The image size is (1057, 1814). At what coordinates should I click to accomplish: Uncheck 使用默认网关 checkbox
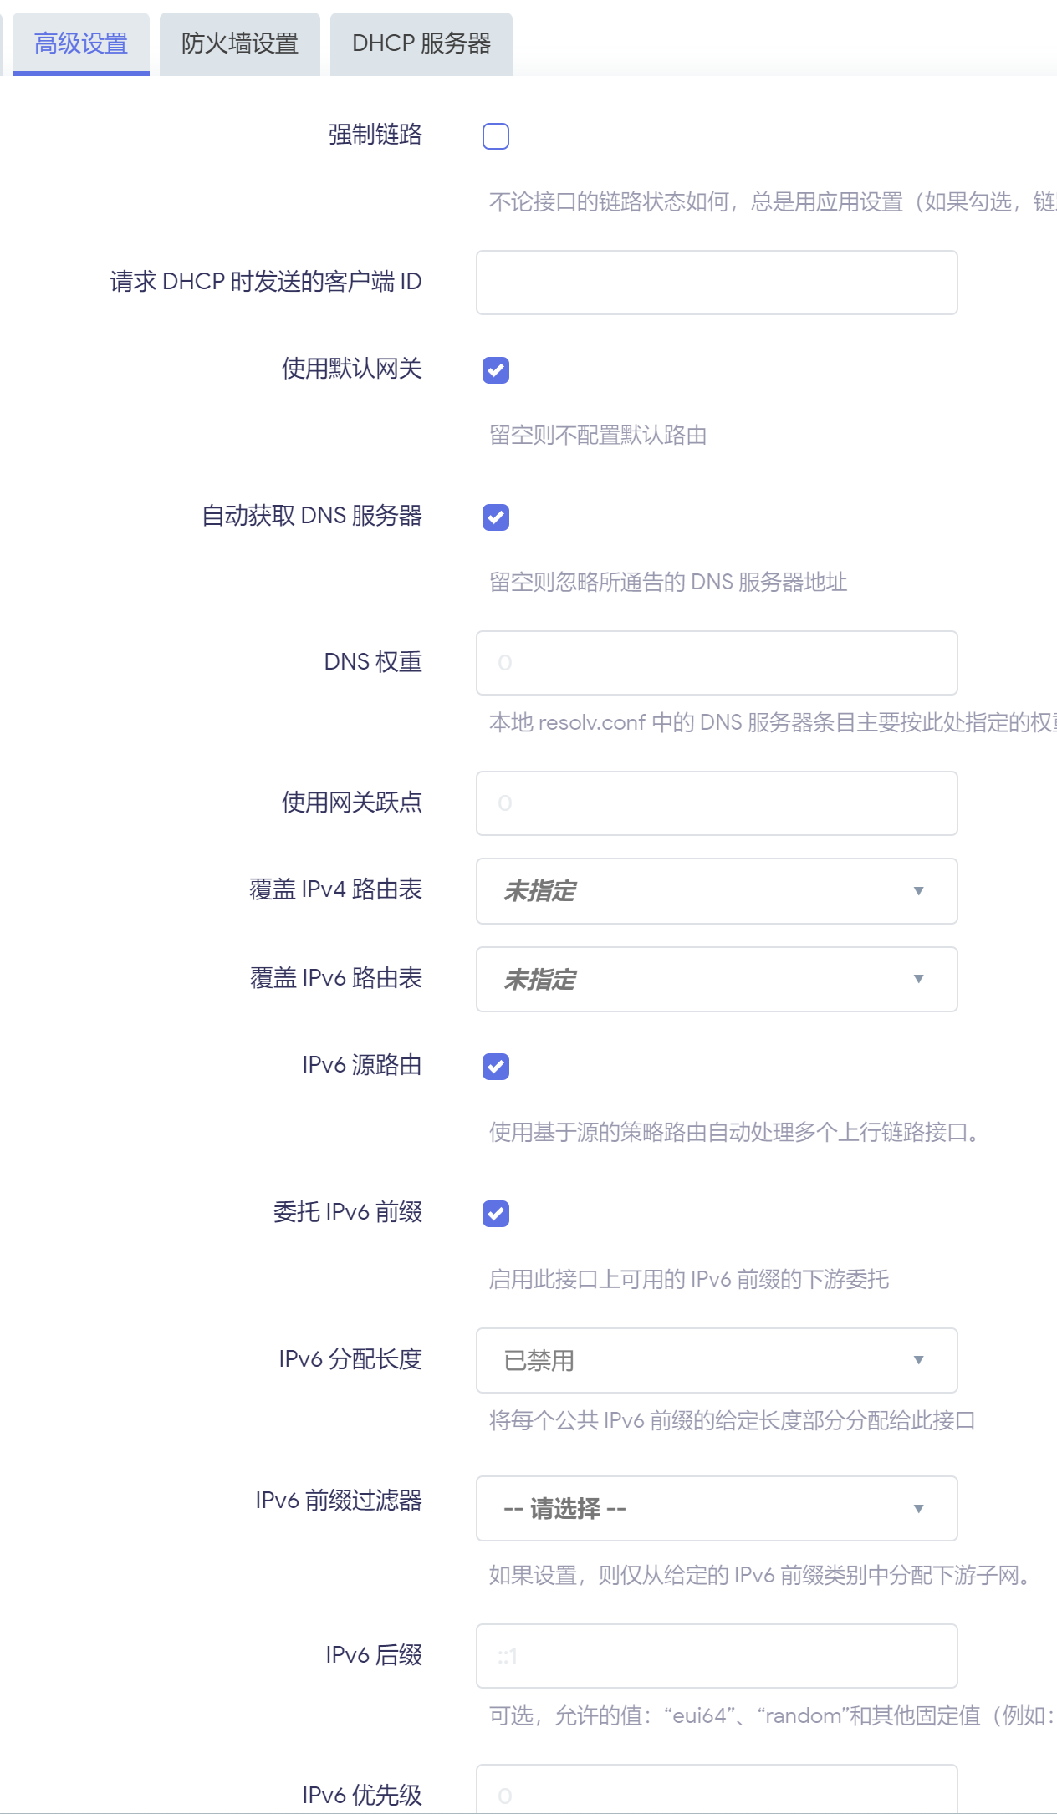point(496,369)
